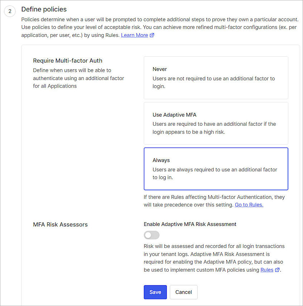Toggle Enable Adaptive MFA Risk Assessment
The width and height of the screenshot is (303, 306).
(x=151, y=235)
